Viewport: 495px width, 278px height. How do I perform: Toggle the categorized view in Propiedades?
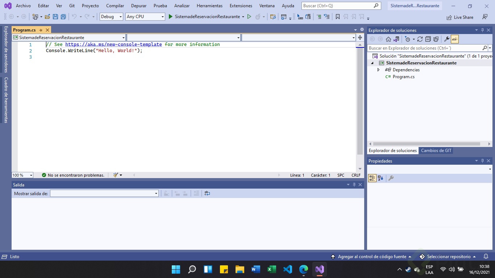pyautogui.click(x=372, y=178)
